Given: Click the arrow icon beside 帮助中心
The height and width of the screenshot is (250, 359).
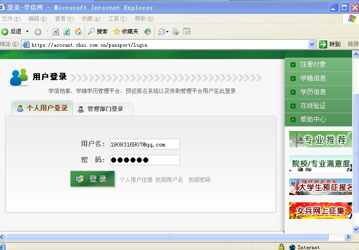Looking at the screenshot, I should tap(293, 120).
